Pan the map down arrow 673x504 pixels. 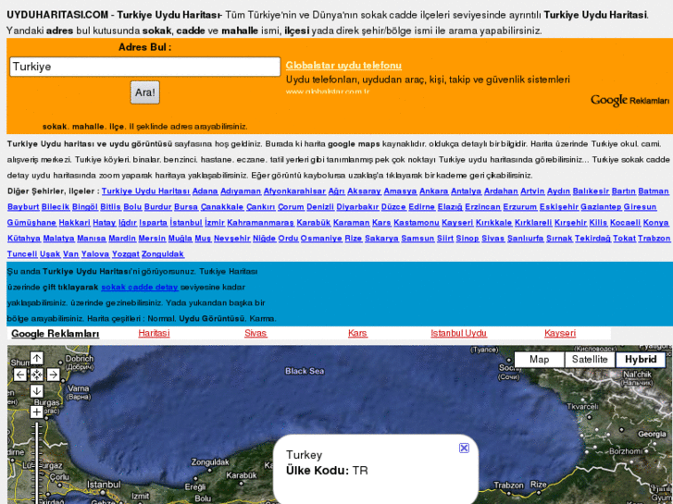(x=36, y=391)
